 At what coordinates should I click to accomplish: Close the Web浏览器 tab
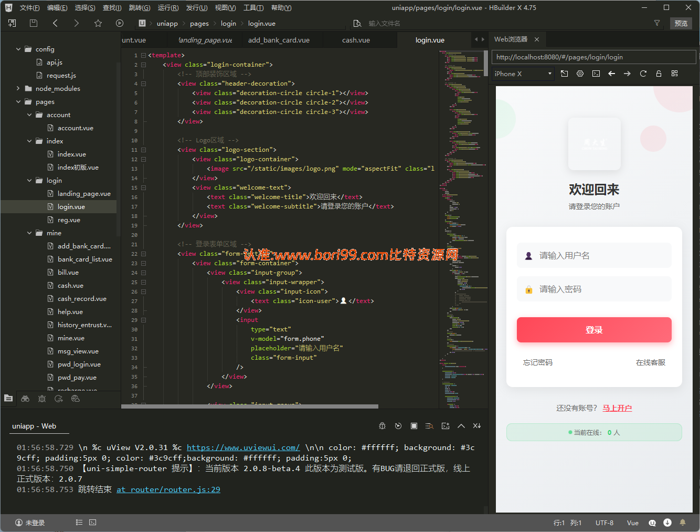pos(537,39)
